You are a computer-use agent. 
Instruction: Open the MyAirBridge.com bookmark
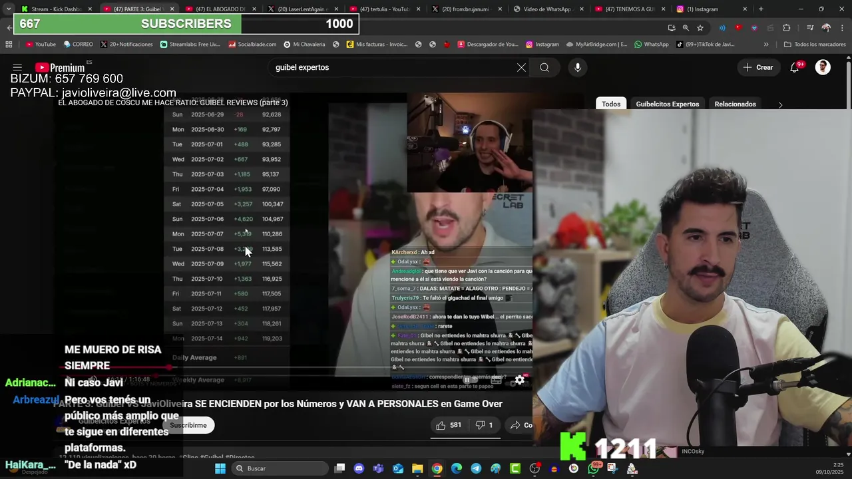(x=596, y=45)
